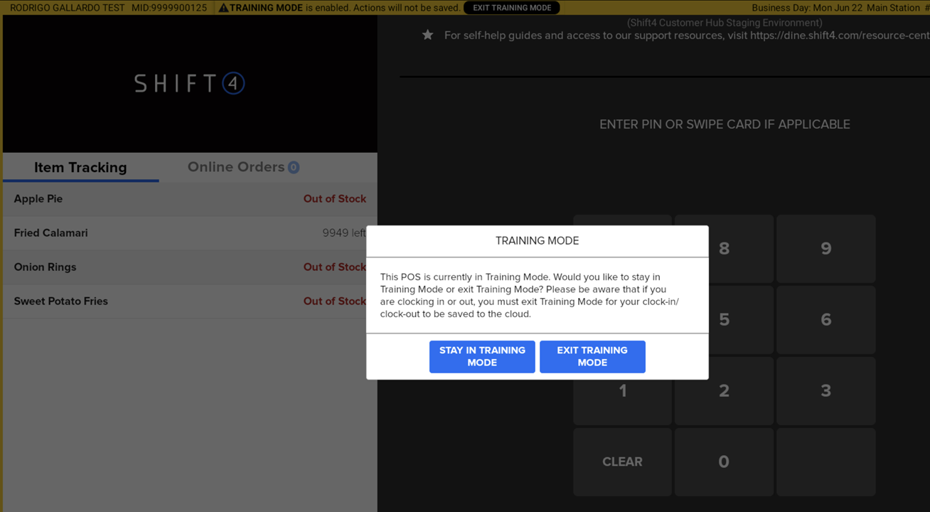Tap keypad digit 3
Viewport: 930px width, 512px height.
coord(825,391)
